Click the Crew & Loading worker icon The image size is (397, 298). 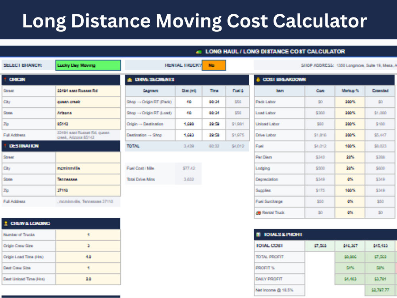(x=6, y=223)
